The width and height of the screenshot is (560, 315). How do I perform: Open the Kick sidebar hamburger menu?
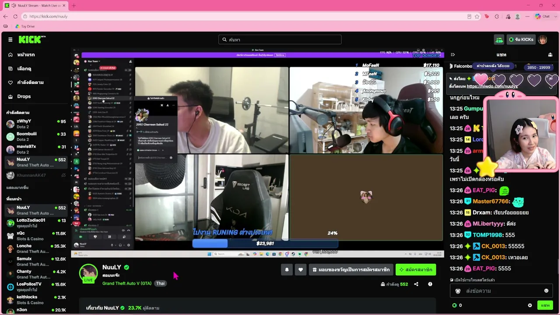tap(10, 39)
